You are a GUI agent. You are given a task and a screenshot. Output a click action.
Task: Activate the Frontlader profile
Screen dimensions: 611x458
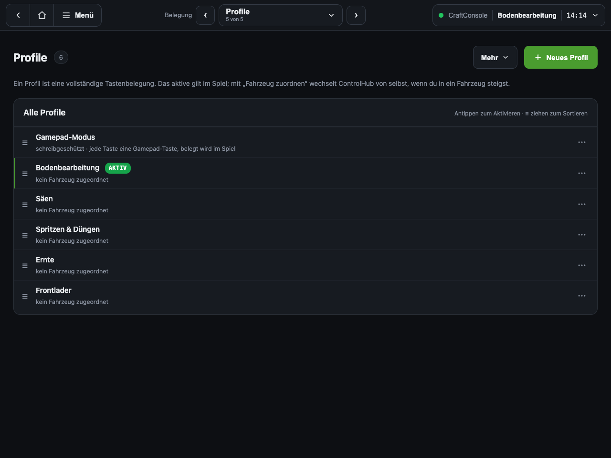[x=305, y=296]
